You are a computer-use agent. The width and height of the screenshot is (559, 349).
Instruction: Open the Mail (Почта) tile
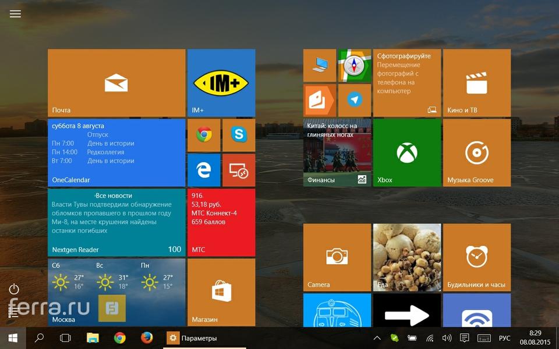point(116,83)
